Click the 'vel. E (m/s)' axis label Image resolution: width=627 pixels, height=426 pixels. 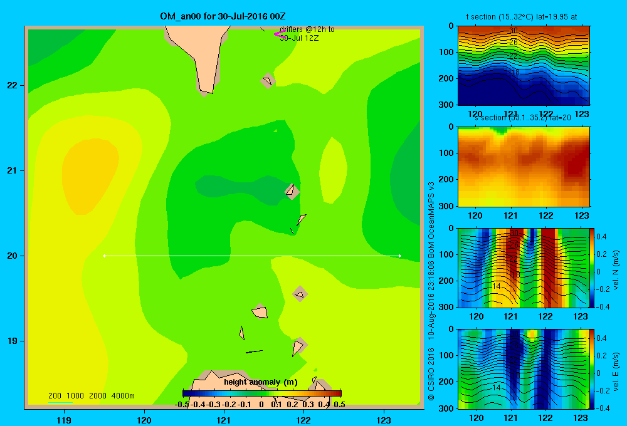click(x=616, y=371)
